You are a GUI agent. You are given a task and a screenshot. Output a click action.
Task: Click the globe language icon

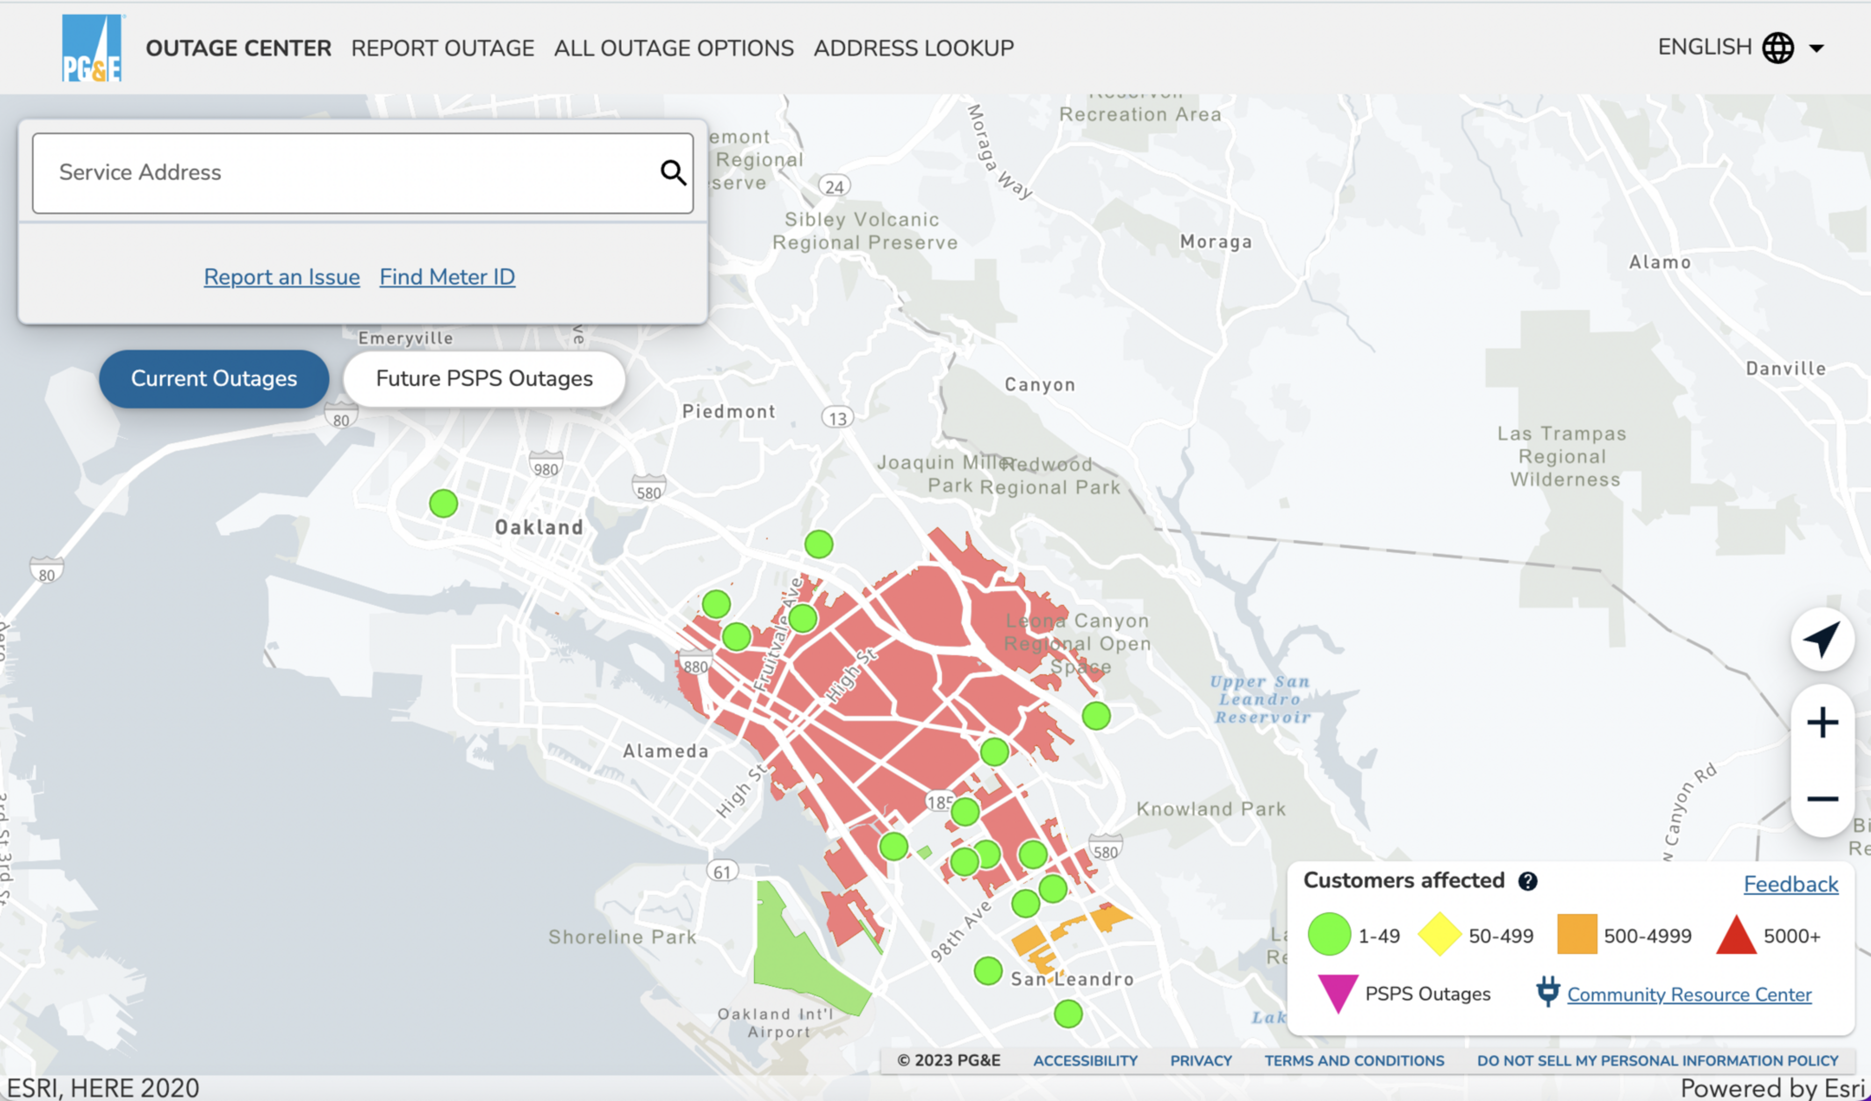point(1777,48)
